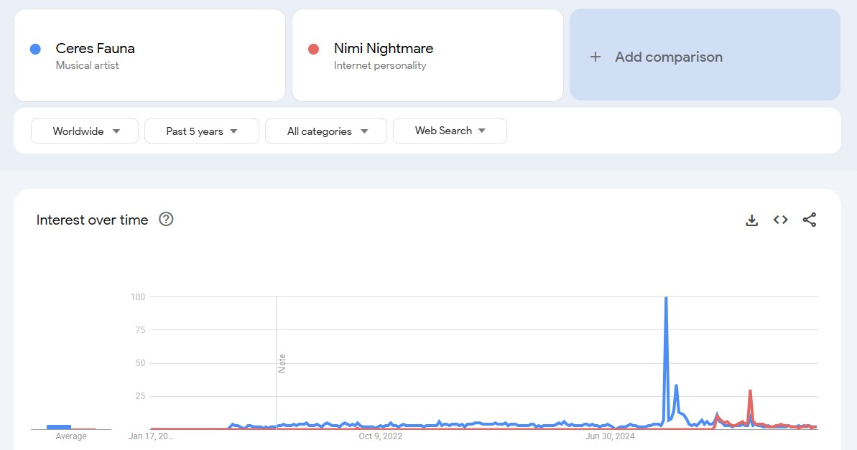This screenshot has width=857, height=450.
Task: Click the blue Average bar
Action: point(58,426)
